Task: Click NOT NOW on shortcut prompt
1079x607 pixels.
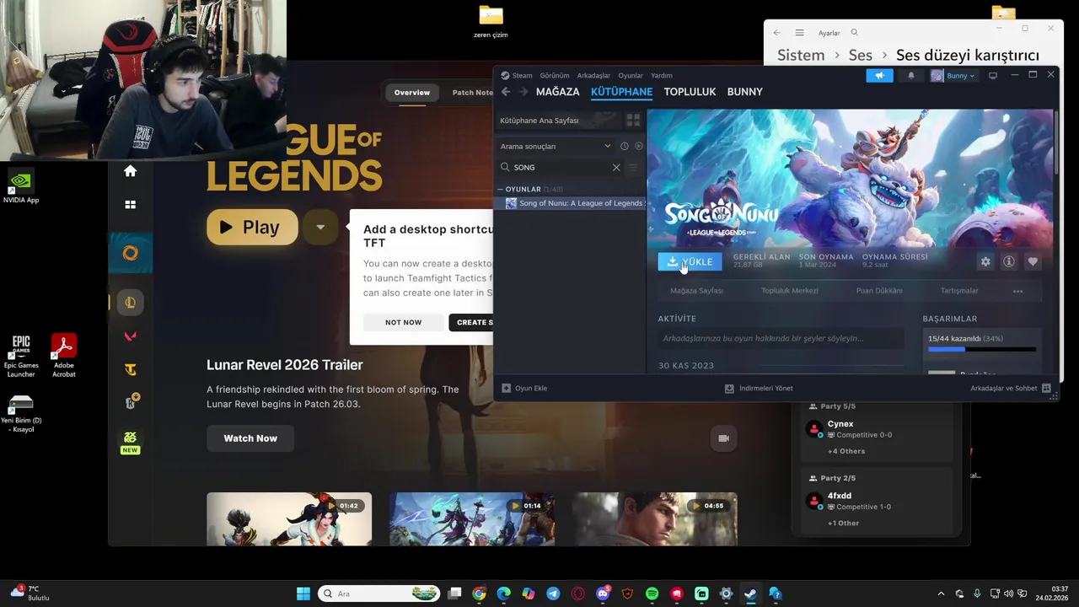Action: [403, 322]
